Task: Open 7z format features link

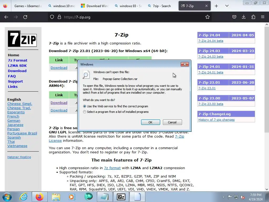Action: point(112,168)
